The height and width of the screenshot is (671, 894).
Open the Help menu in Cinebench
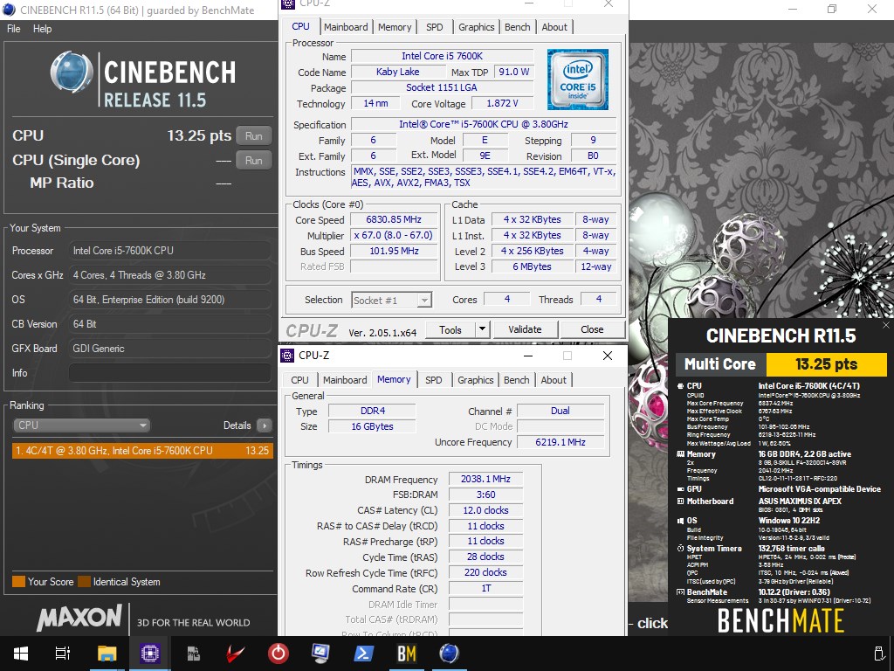click(42, 29)
